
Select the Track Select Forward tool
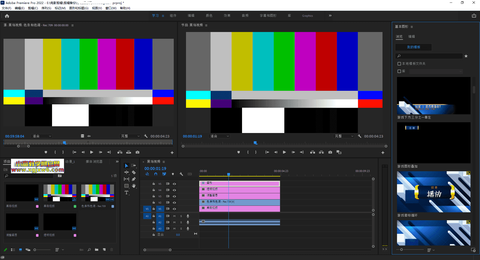(134, 165)
